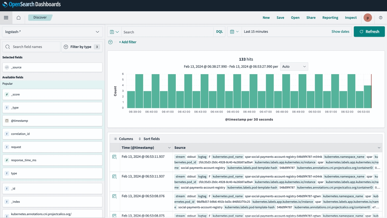Go to home via house icon

(x=18, y=18)
